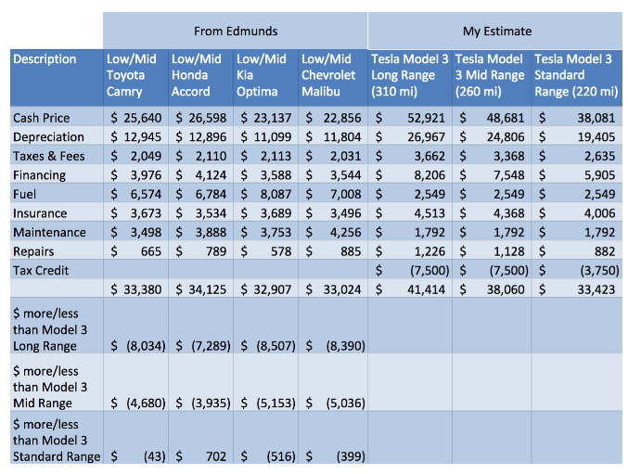This screenshot has width=628, height=474.
Task: Click the 'My Estimate' header cell
Action: coord(497,32)
